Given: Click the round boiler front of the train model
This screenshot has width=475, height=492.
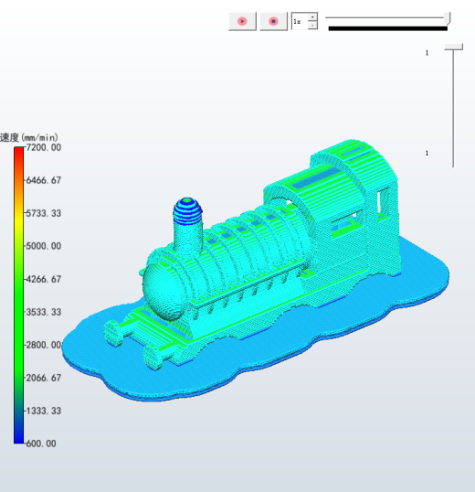Looking at the screenshot, I should tap(163, 290).
